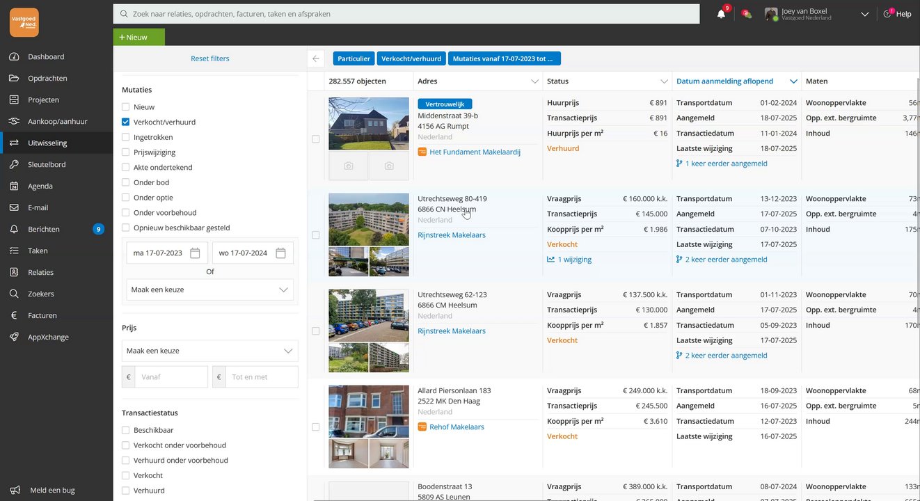Screen dimensions: 920x501
Task: Select the Verkocht/verhuurd filter tag
Action: click(x=411, y=59)
